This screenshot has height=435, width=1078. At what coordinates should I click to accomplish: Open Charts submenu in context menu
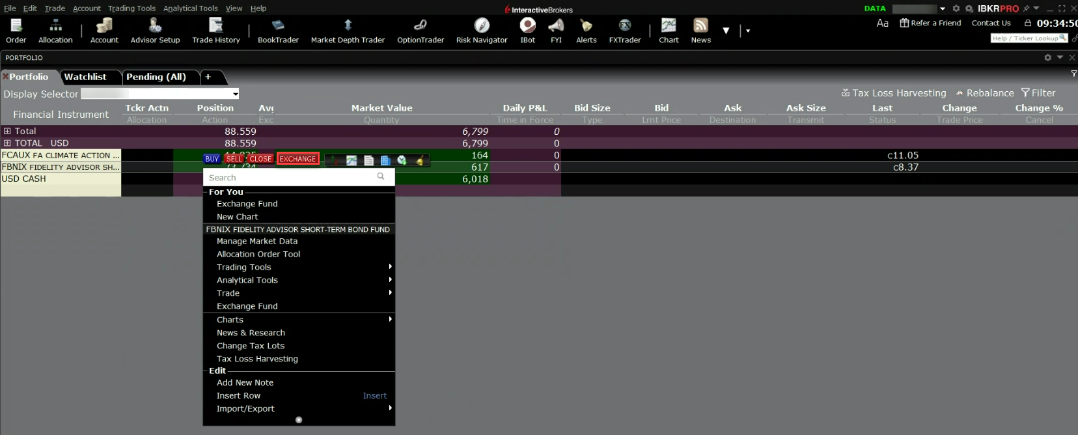pyautogui.click(x=299, y=320)
